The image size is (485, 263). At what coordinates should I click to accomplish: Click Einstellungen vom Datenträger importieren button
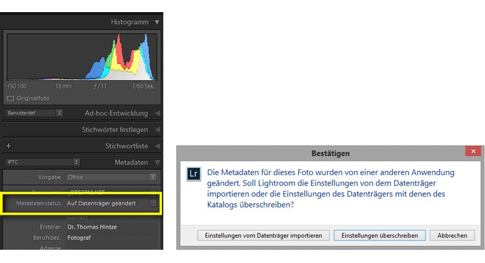[x=263, y=235]
